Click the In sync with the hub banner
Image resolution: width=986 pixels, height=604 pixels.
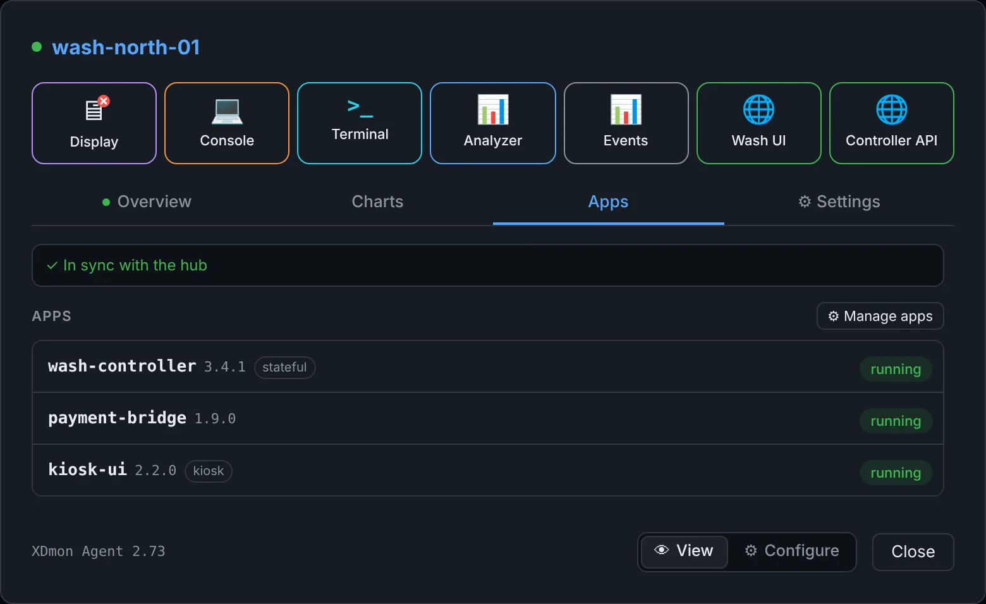[x=487, y=265]
